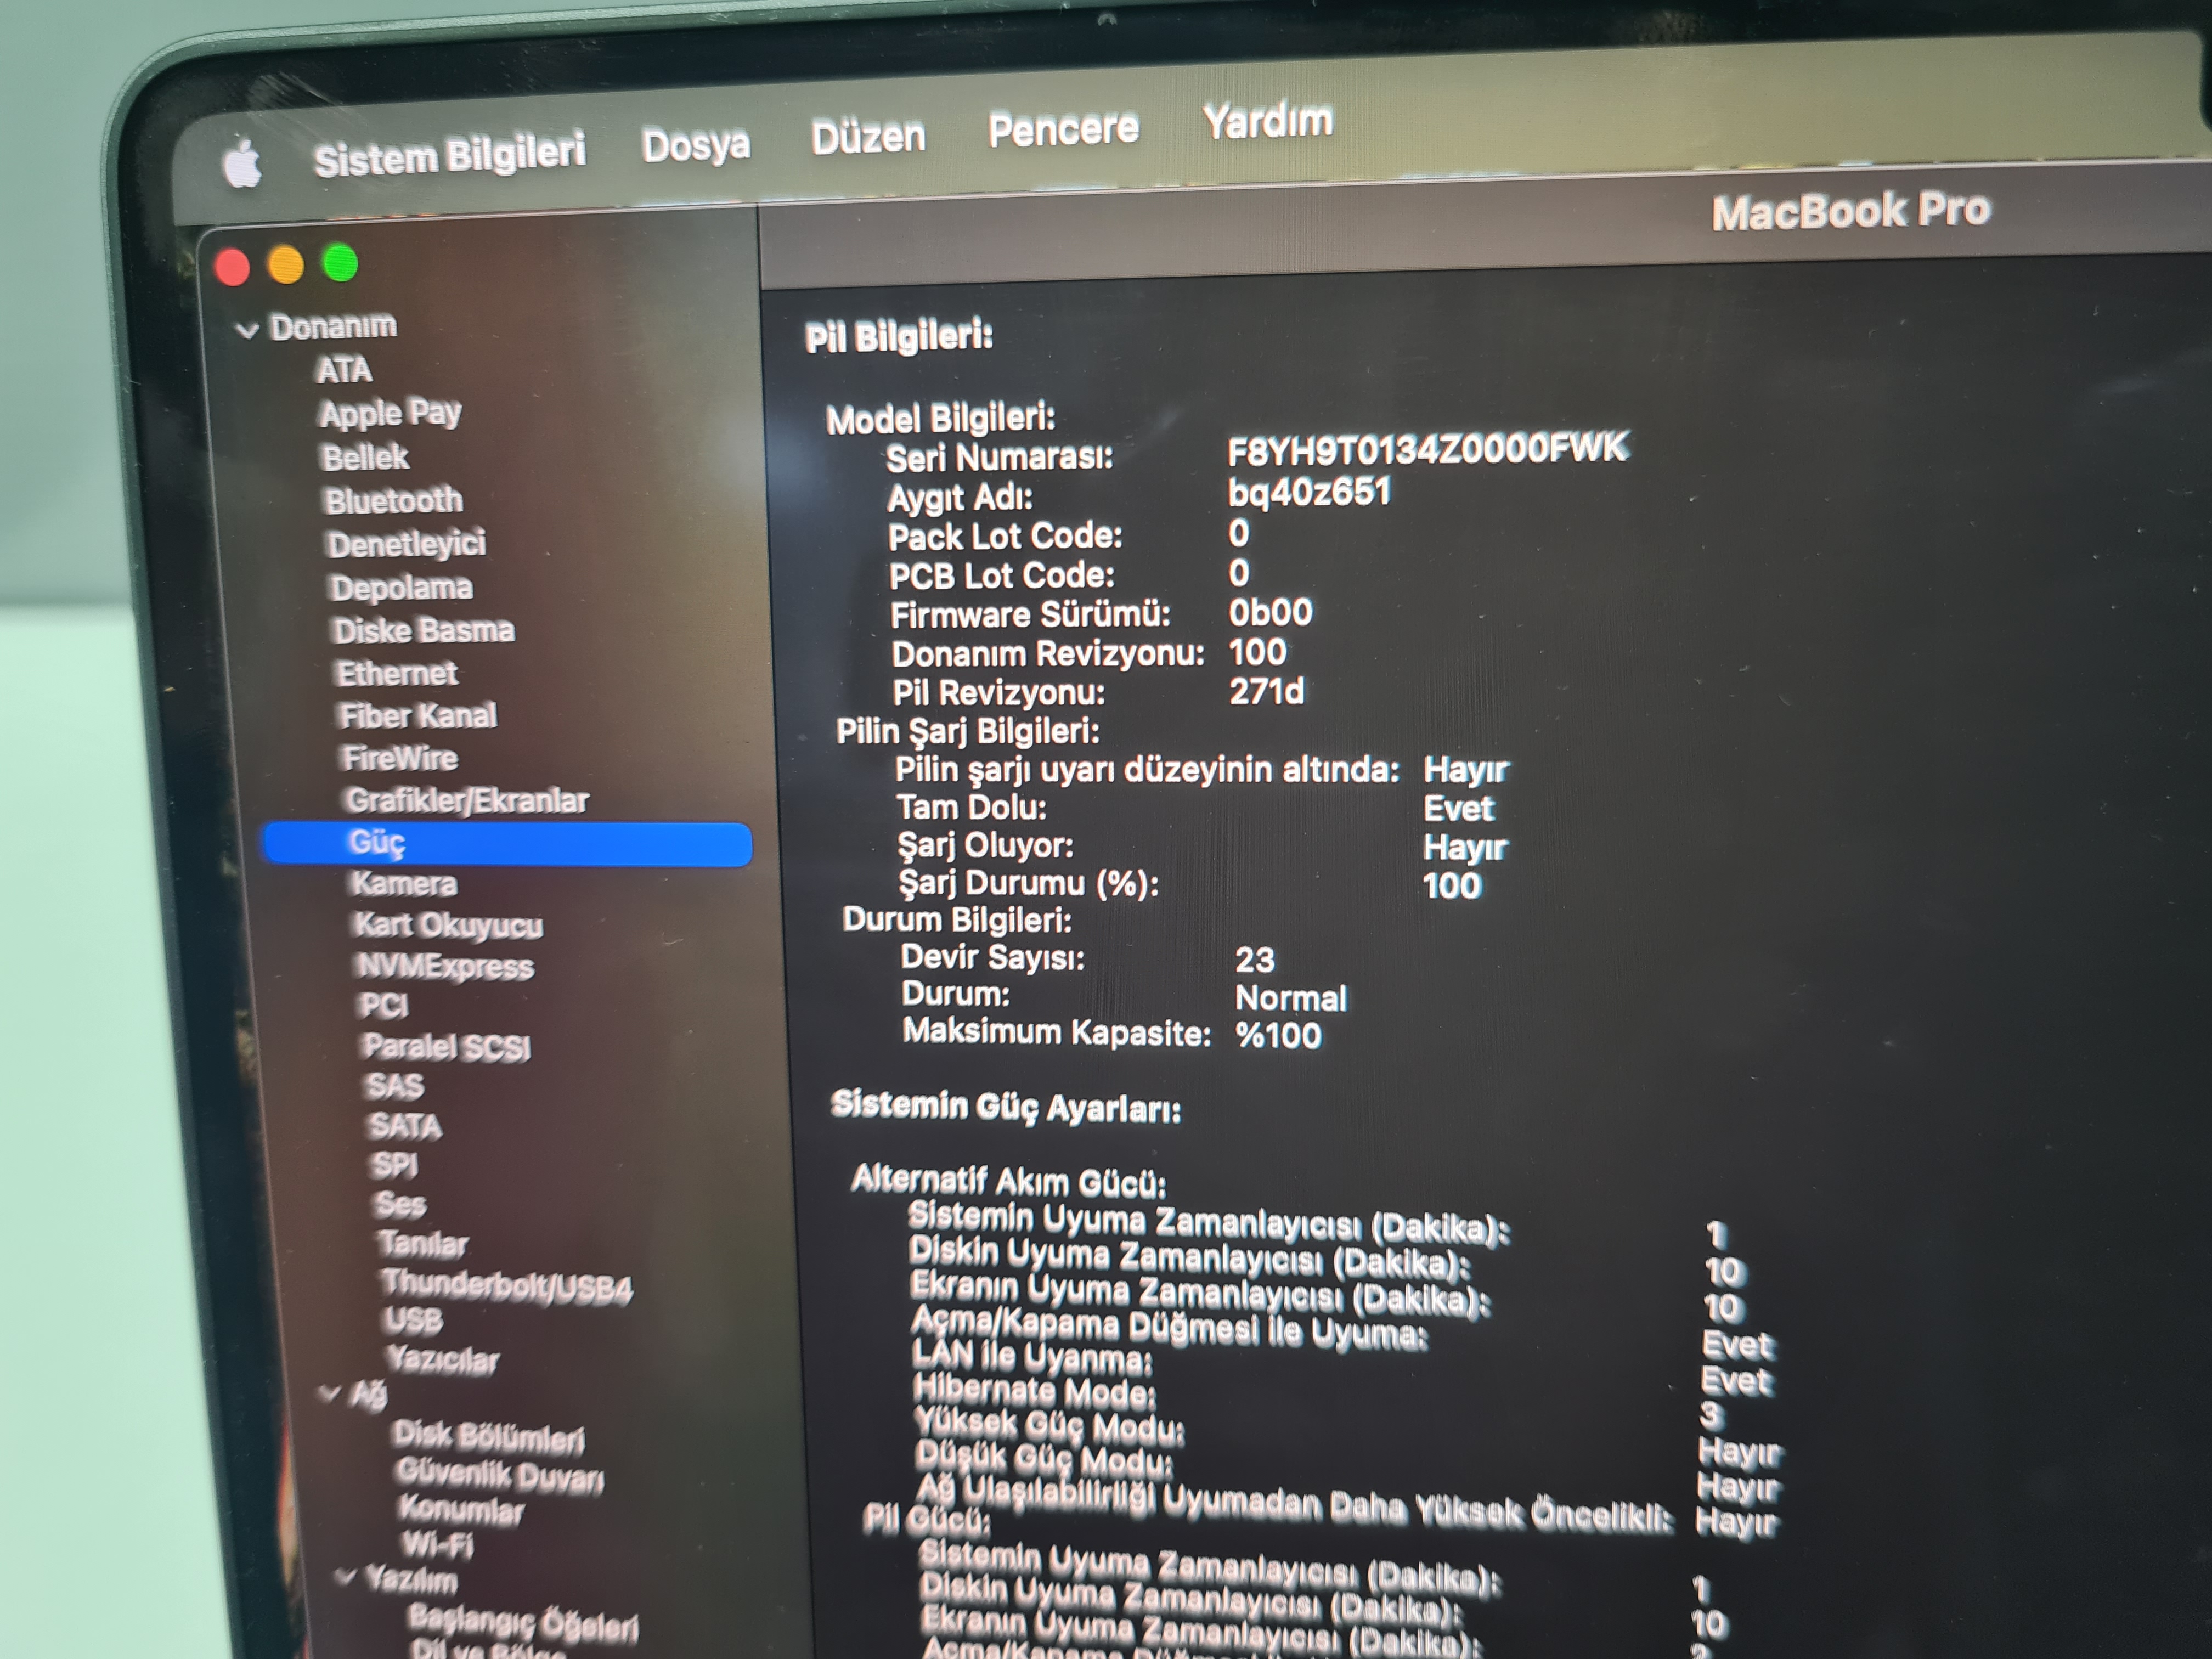Select Bluetooth in the sidebar
This screenshot has height=1659, width=2212.
[x=393, y=500]
